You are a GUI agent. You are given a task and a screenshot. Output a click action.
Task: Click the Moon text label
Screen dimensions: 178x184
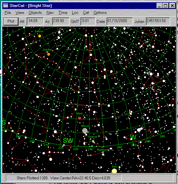[x=85, y=126]
